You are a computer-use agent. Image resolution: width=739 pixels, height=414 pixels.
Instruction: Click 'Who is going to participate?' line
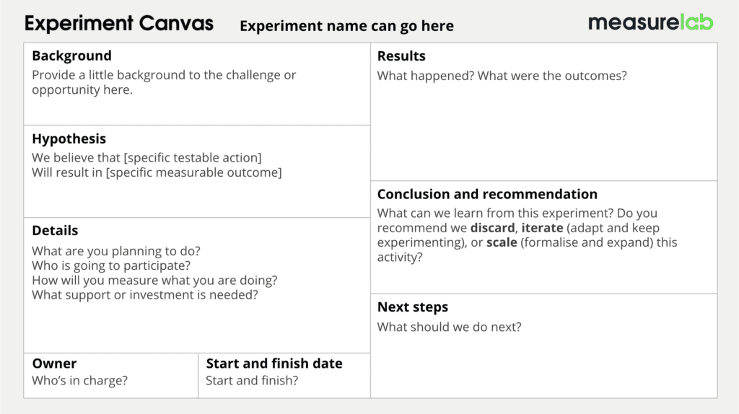pyautogui.click(x=111, y=265)
